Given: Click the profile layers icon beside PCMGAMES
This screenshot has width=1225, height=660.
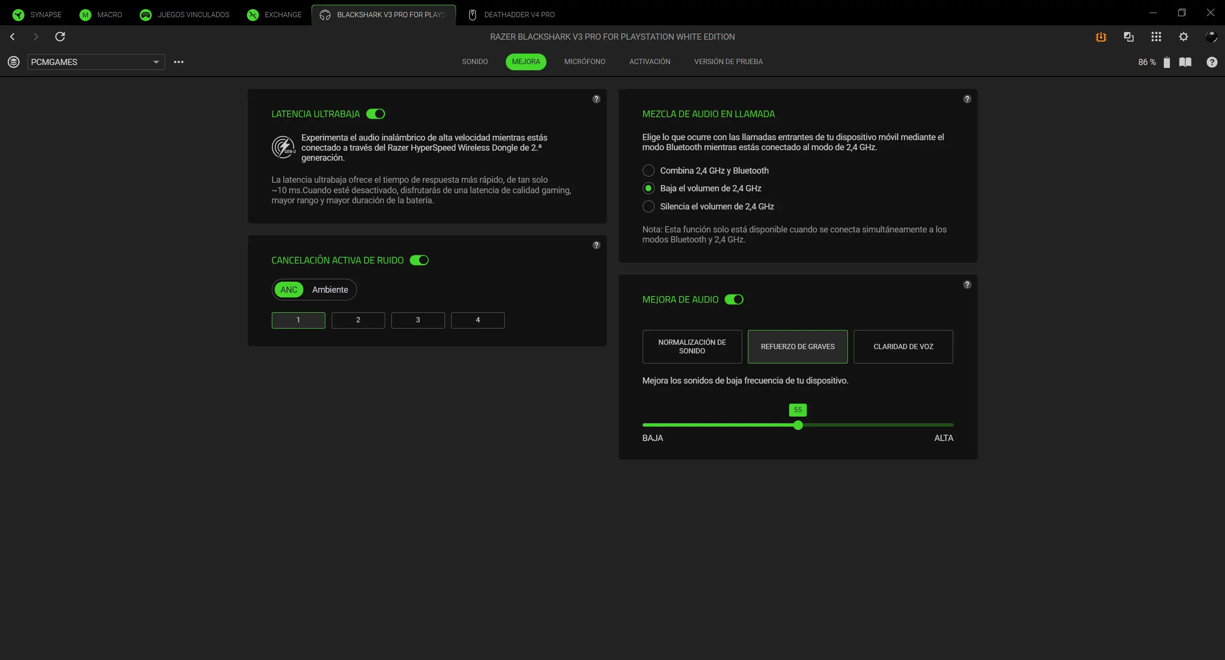Looking at the screenshot, I should pyautogui.click(x=14, y=62).
